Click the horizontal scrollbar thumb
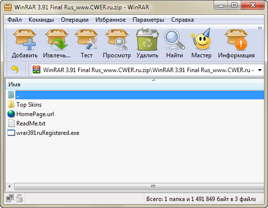Image resolution: width=268 pixels, height=208 pixels. (139, 186)
